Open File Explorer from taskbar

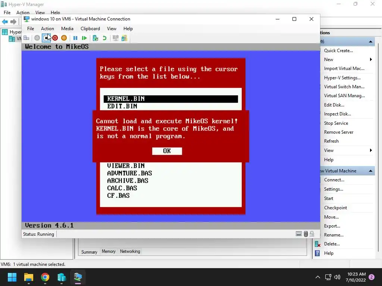[x=28, y=277]
